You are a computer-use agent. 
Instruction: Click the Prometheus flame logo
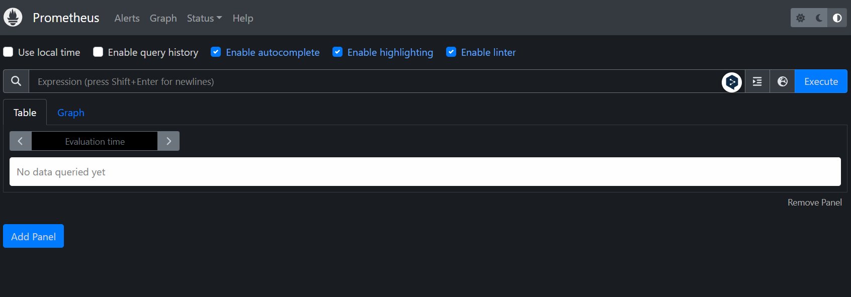(13, 18)
